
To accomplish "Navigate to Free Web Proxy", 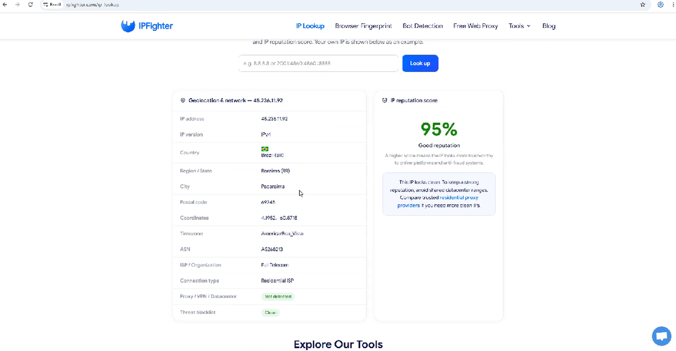I will 476,26.
